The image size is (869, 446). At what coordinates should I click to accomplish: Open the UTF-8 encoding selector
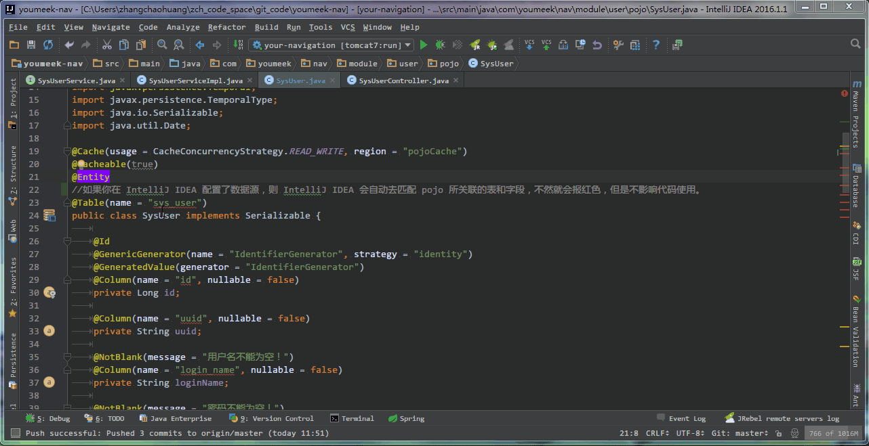pos(690,433)
